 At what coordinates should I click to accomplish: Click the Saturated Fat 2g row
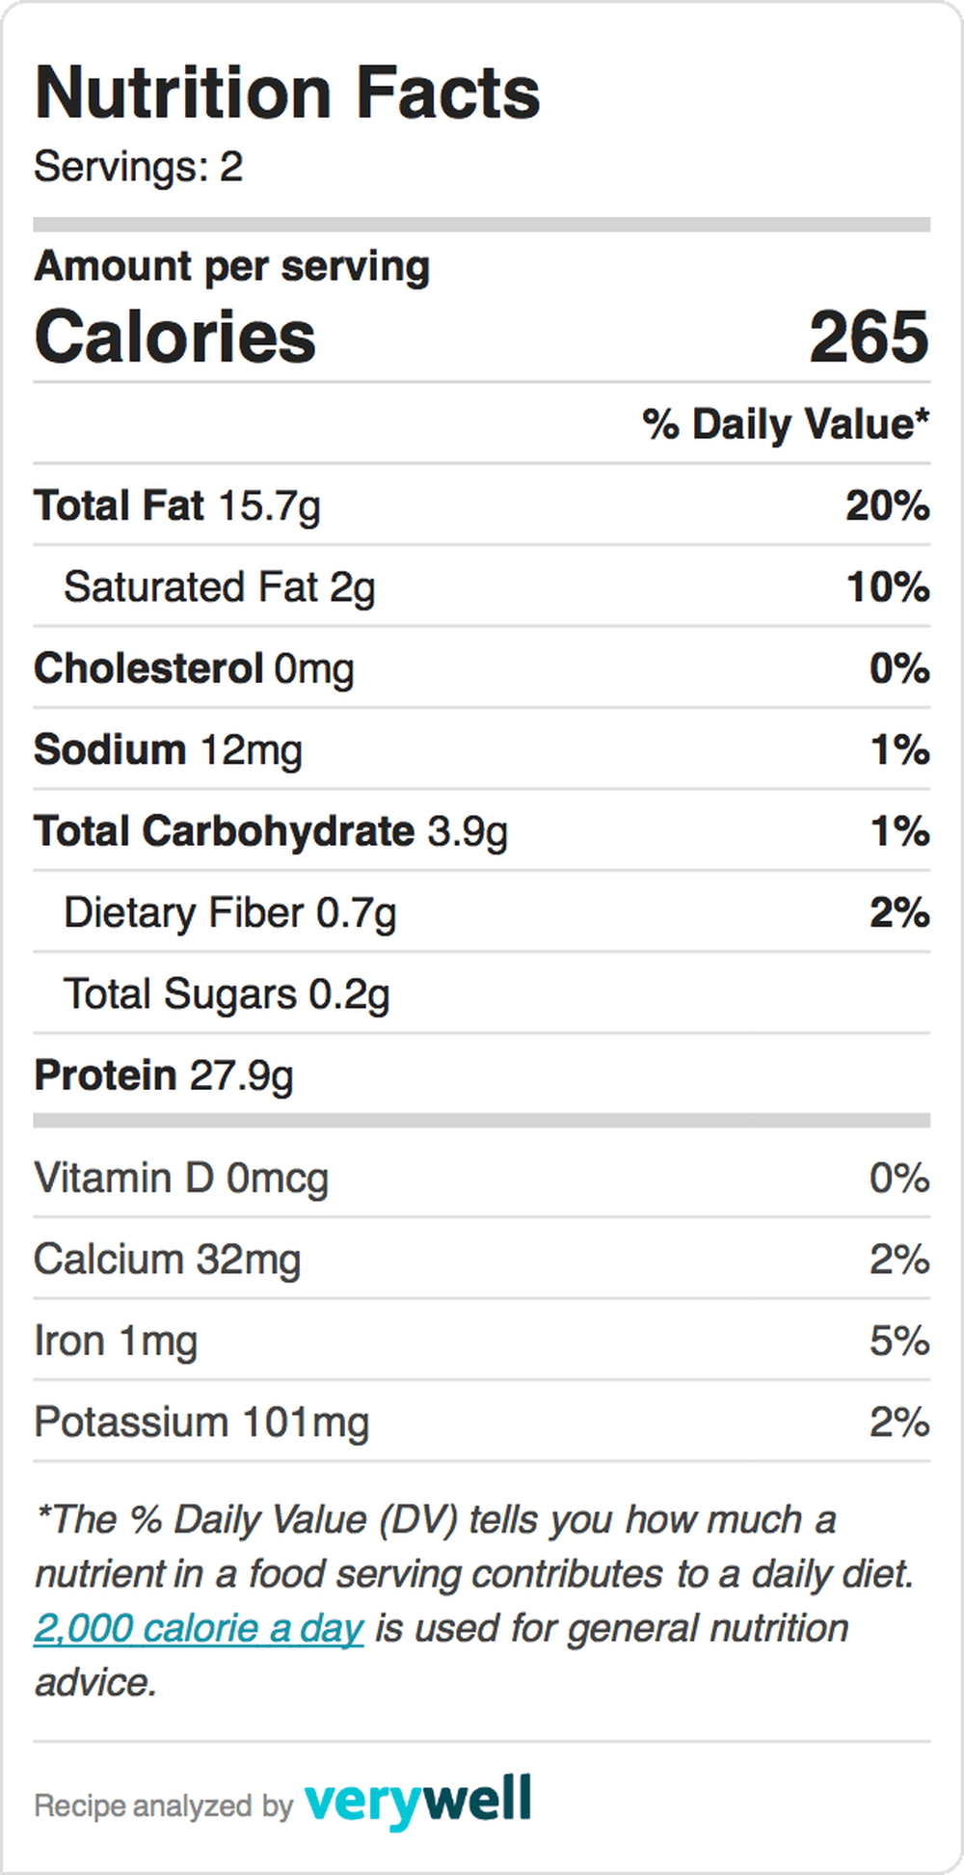(x=482, y=586)
